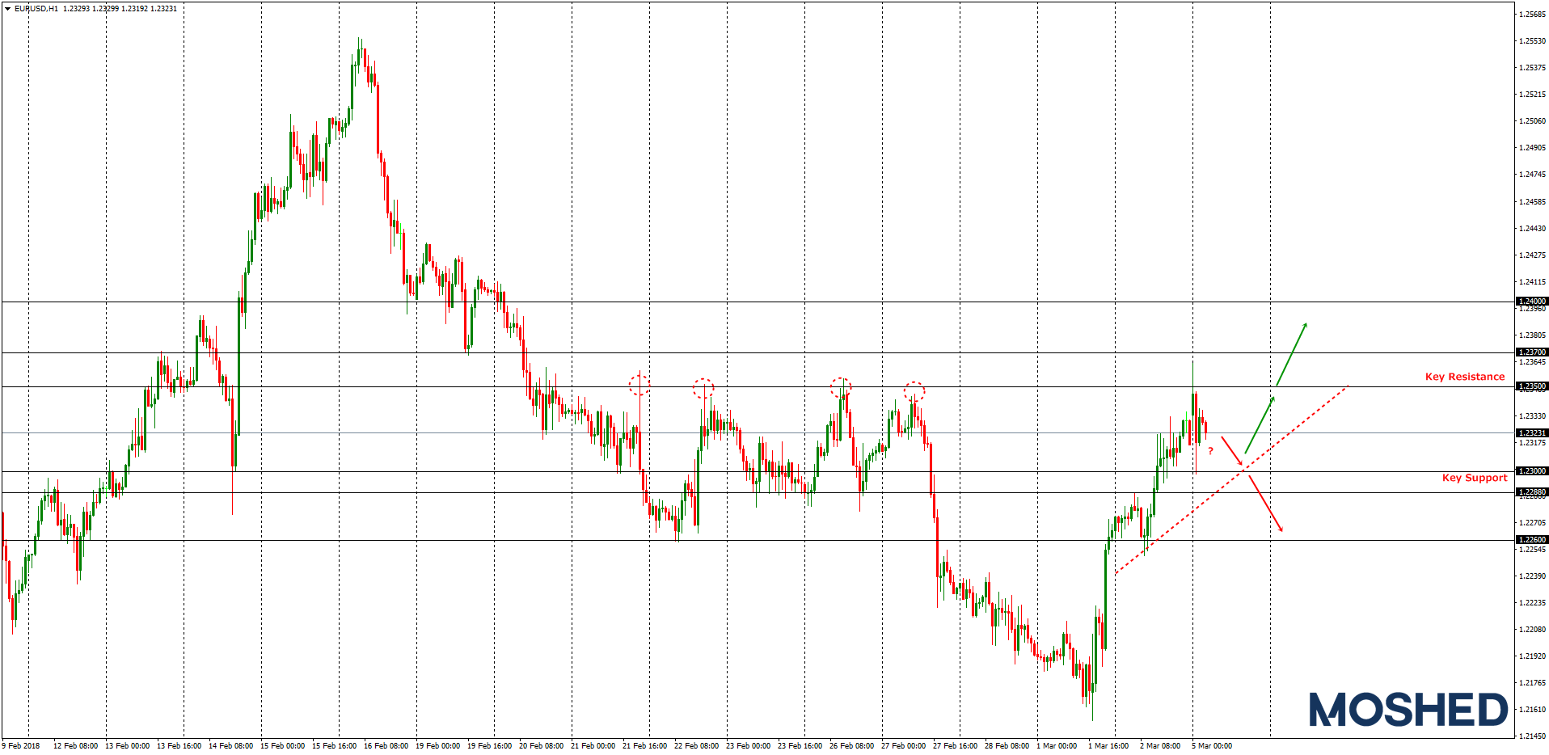Open the red dashed circle at 22 Feb peak
Screen dimensions: 1549x755
pyautogui.click(x=705, y=388)
